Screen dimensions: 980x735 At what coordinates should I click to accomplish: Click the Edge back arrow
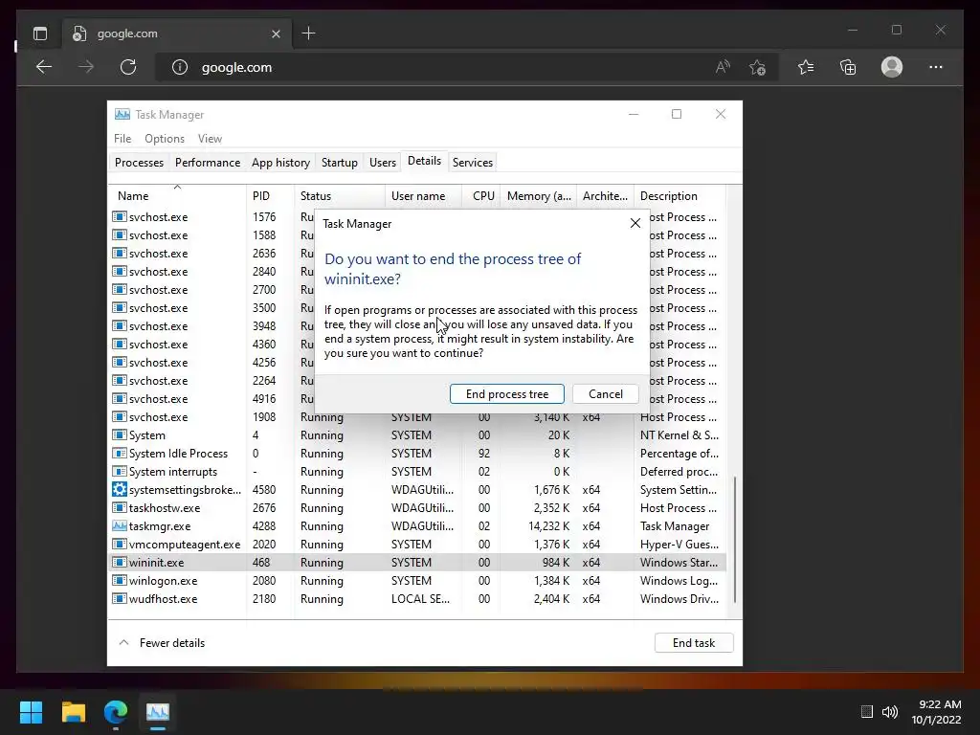point(44,67)
